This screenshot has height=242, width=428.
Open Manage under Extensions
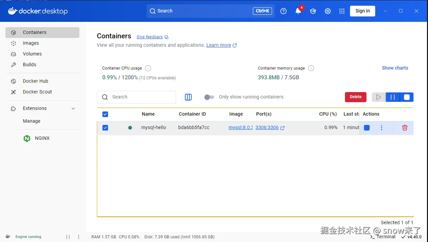(x=32, y=121)
